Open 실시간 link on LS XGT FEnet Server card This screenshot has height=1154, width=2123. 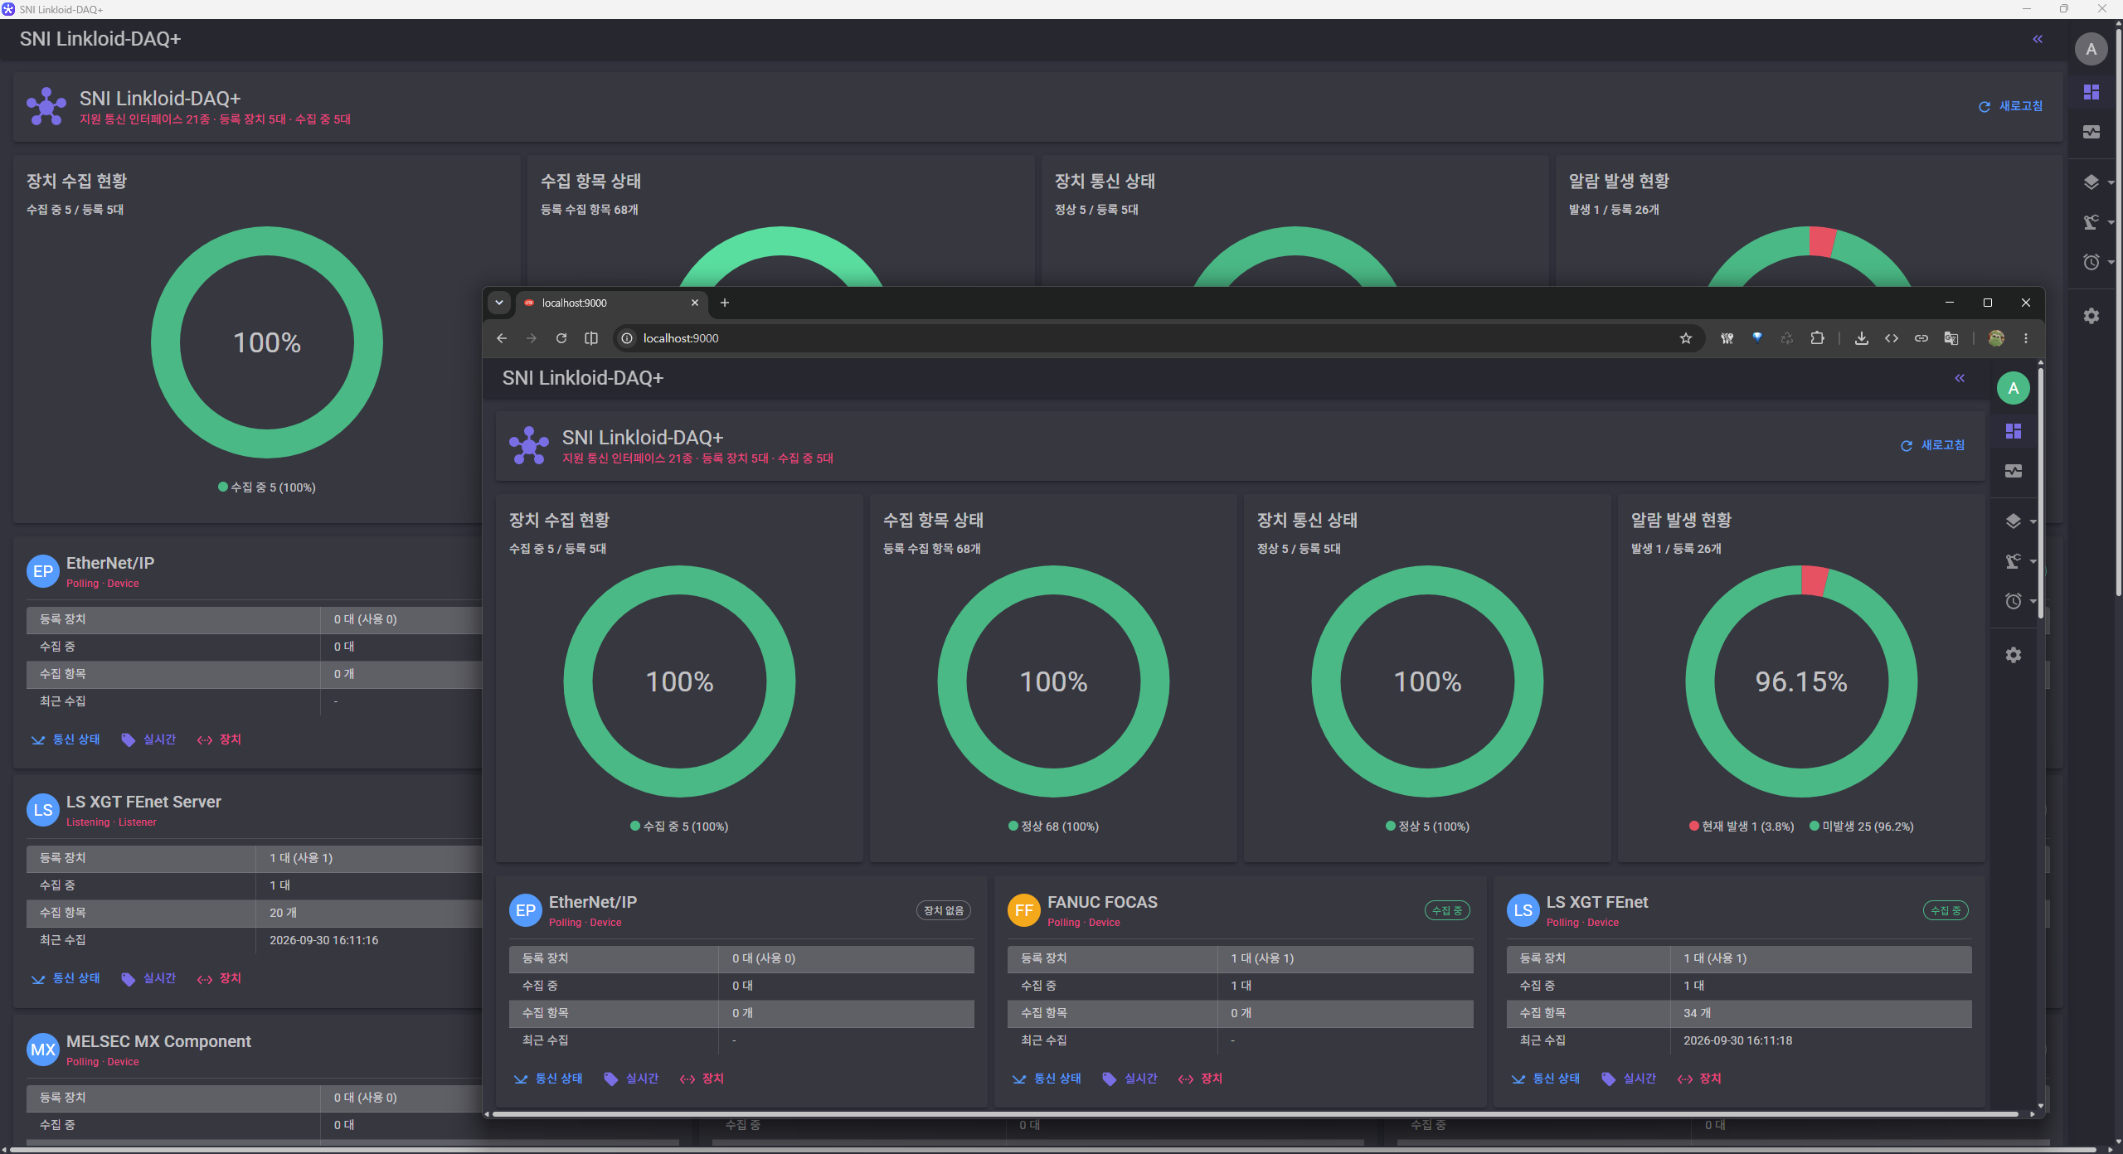click(148, 978)
